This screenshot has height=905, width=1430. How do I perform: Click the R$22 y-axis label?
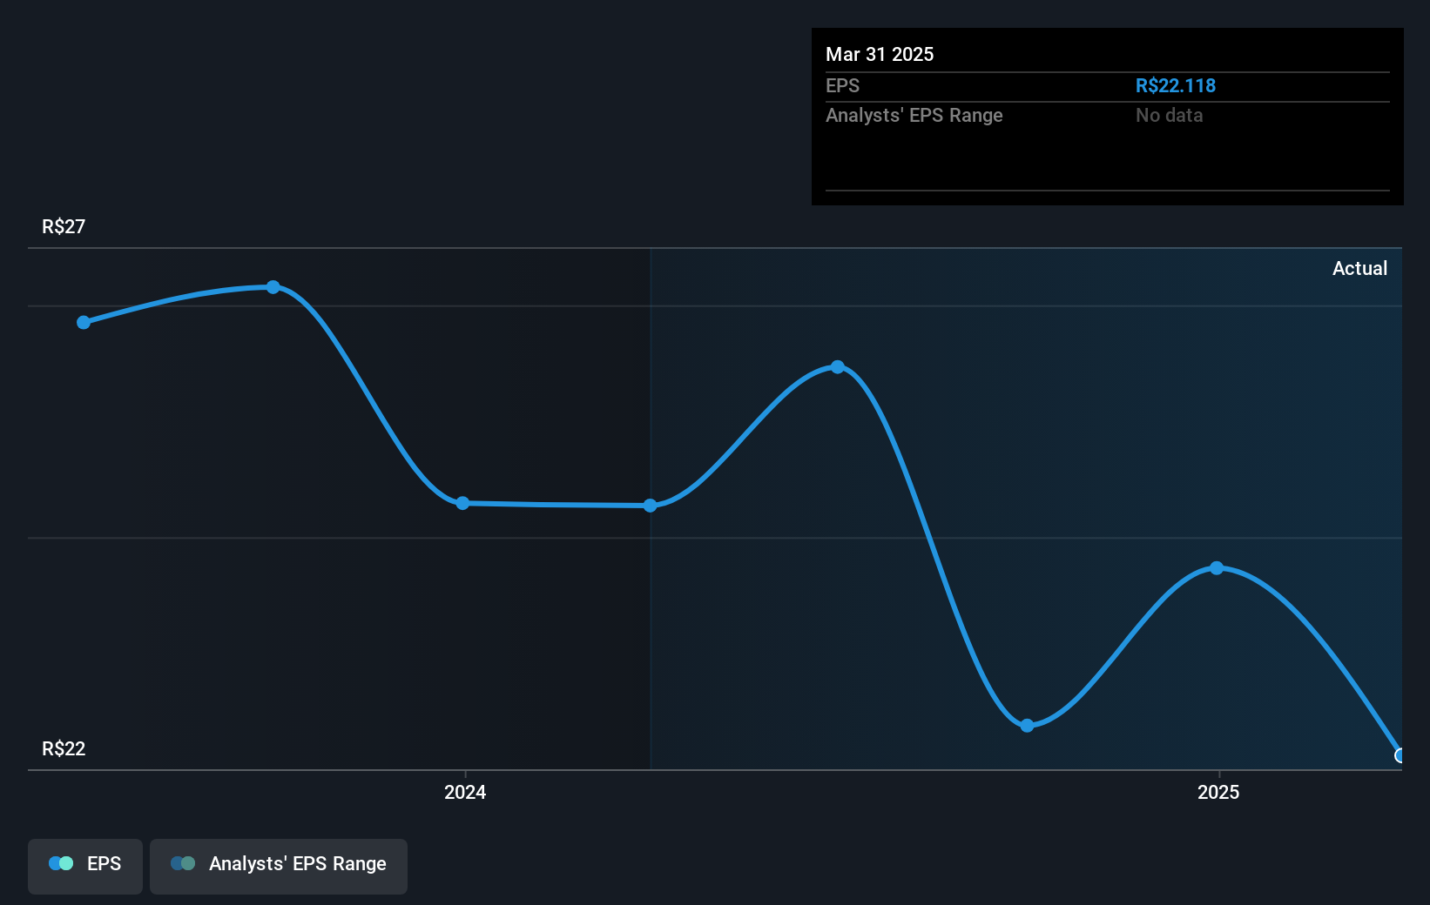(64, 749)
